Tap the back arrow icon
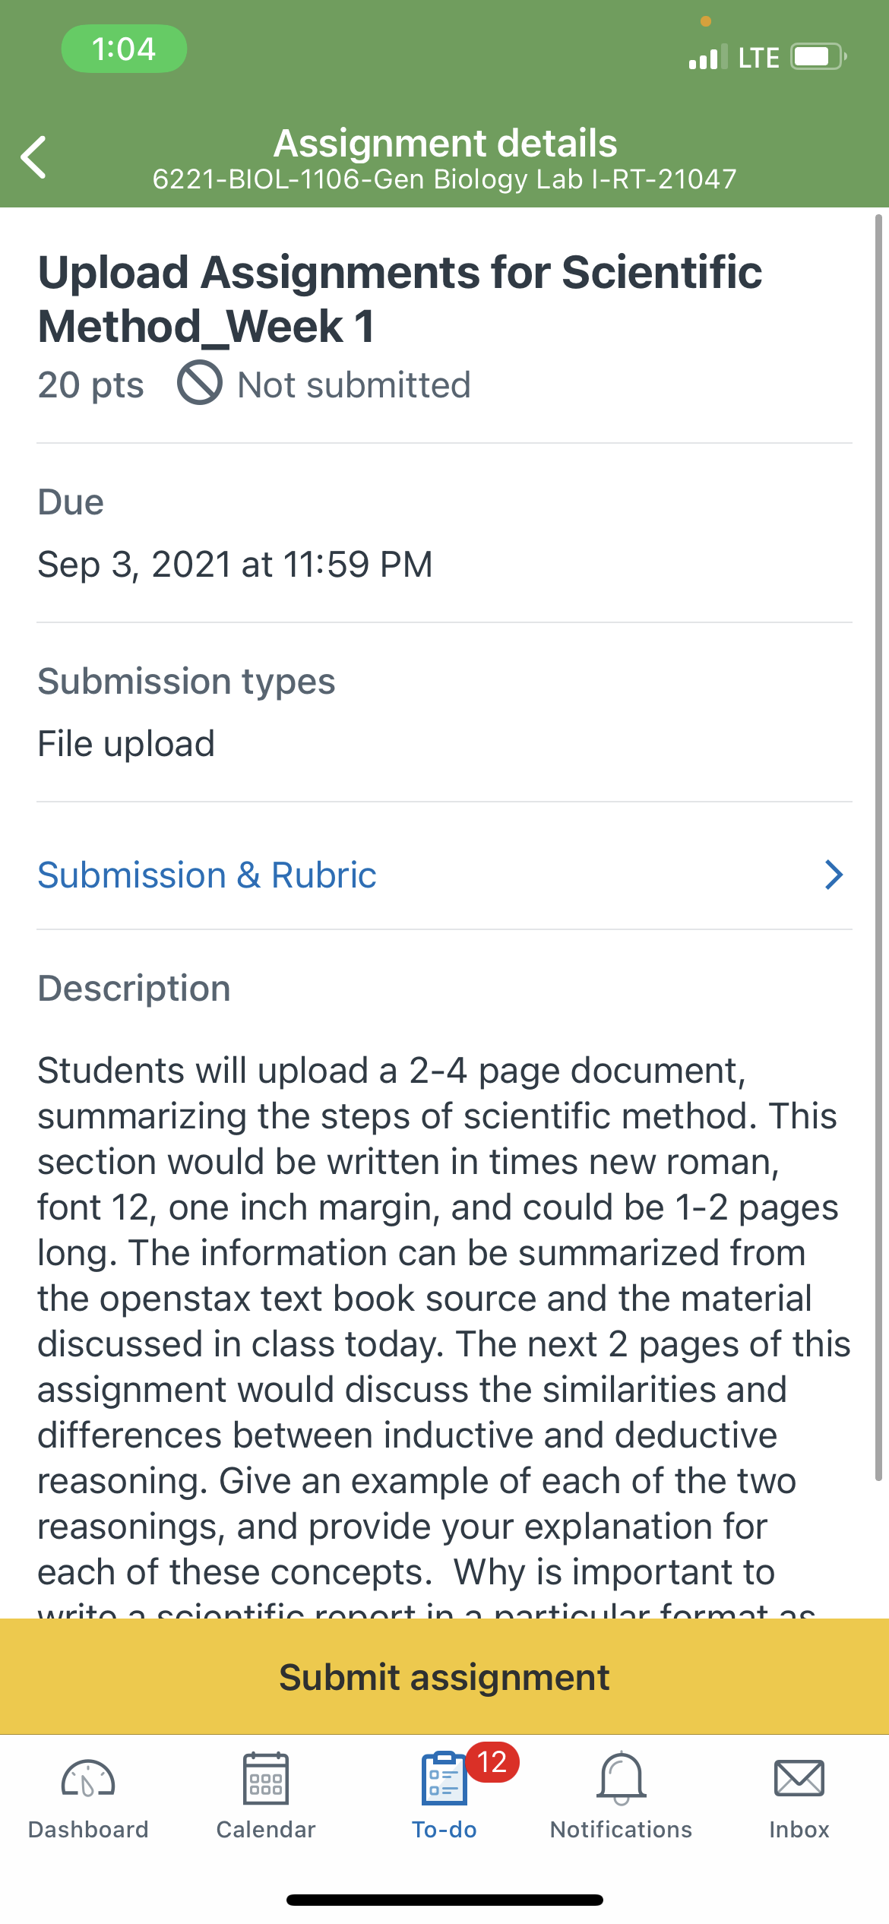The width and height of the screenshot is (889, 1924). (x=33, y=157)
